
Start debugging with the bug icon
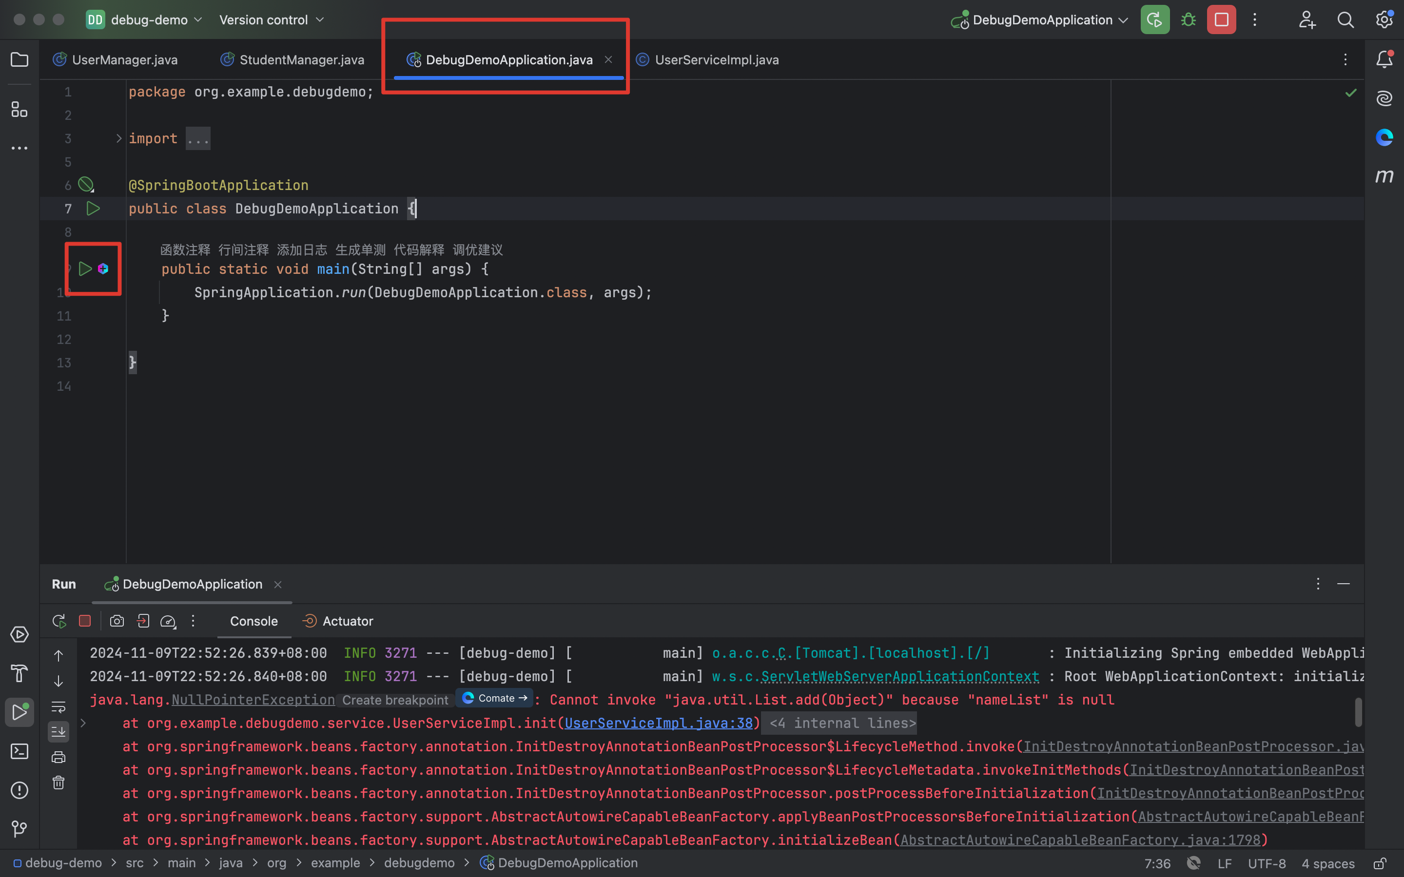1188,19
